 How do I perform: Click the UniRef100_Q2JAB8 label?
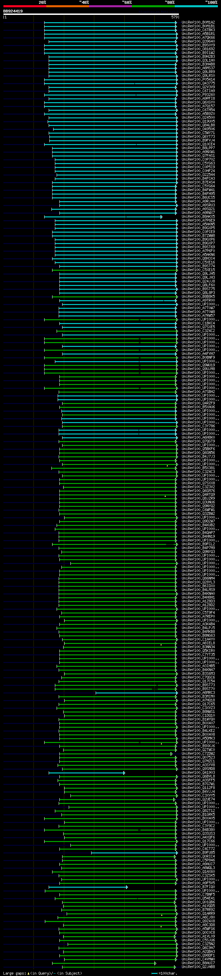pos(198,967)
